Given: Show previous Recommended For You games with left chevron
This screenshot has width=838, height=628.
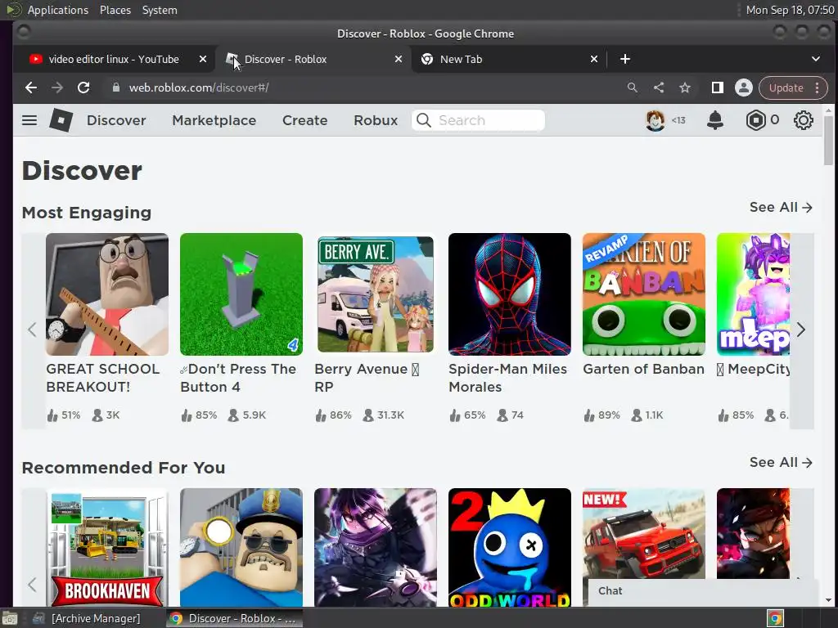Looking at the screenshot, I should pos(32,584).
